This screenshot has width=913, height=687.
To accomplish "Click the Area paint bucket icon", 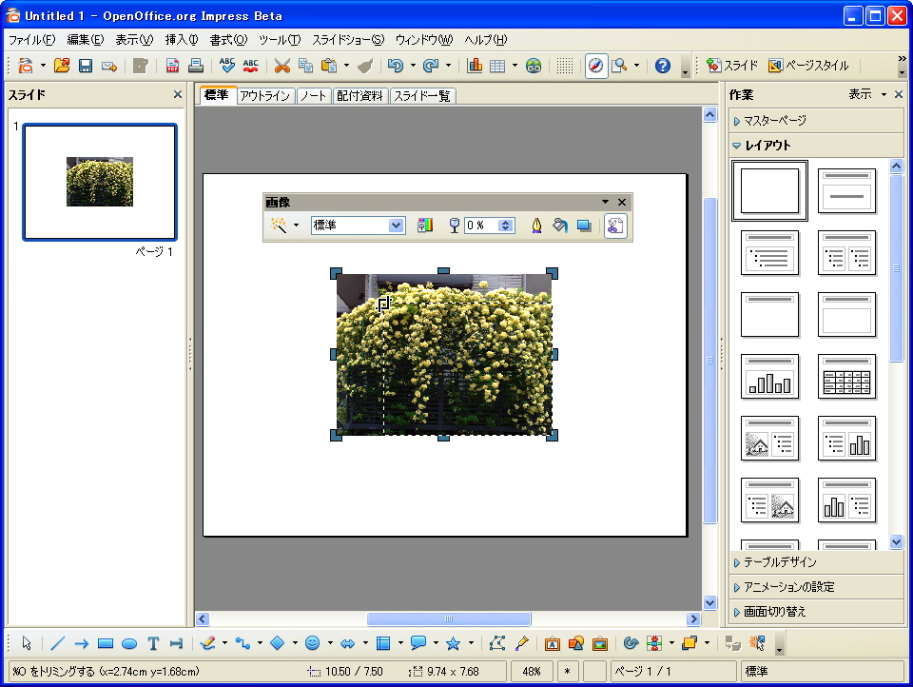I will coord(559,226).
